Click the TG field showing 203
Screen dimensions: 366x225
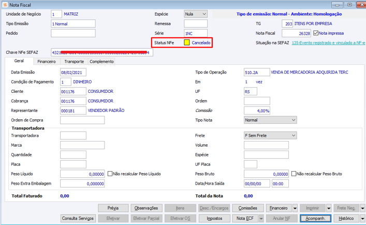pyautogui.click(x=287, y=24)
